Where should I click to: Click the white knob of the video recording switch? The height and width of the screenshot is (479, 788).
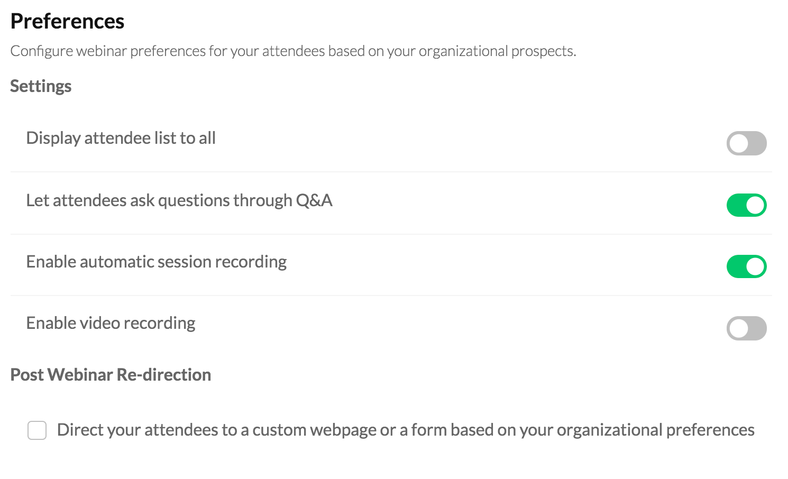click(738, 328)
